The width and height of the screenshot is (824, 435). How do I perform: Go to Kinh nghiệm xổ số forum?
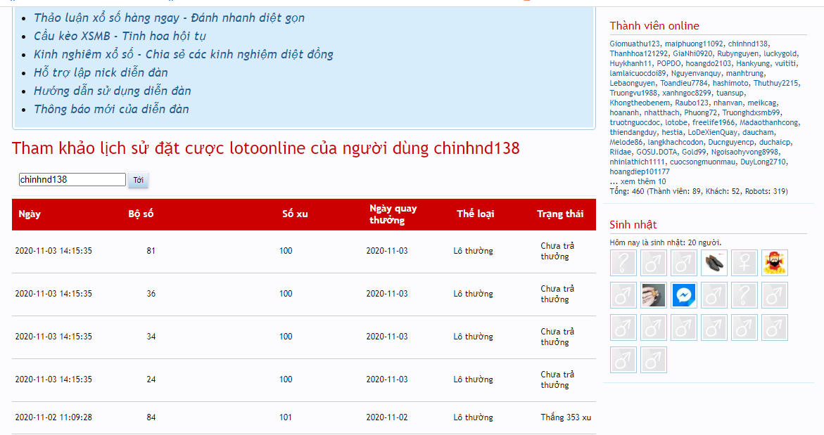[183, 54]
